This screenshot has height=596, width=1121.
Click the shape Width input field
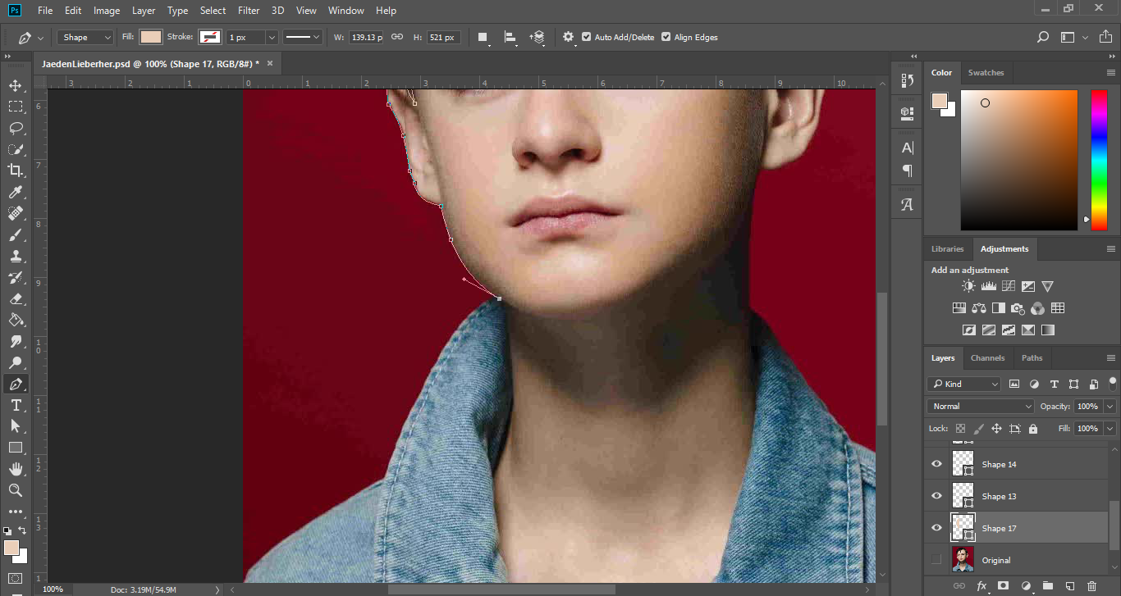tap(367, 37)
